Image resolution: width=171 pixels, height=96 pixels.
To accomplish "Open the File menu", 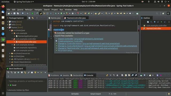I will coord(8,10).
